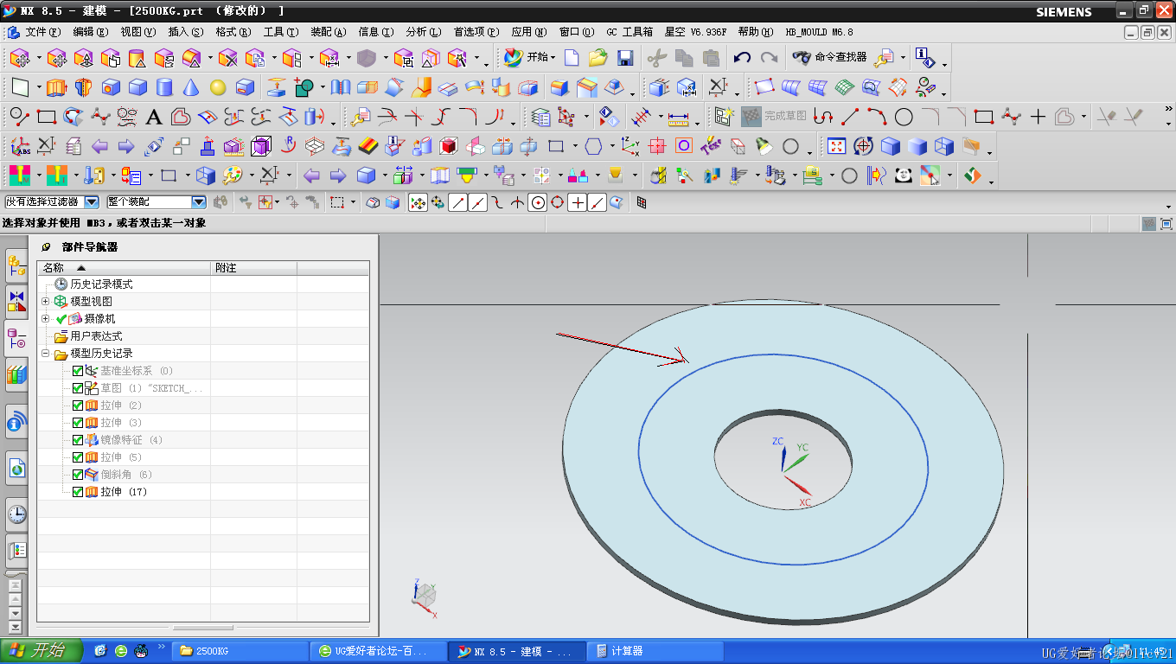Uncheck 基准坐标系 (0) feature checkbox
This screenshot has width=1176, height=664.
pos(78,371)
